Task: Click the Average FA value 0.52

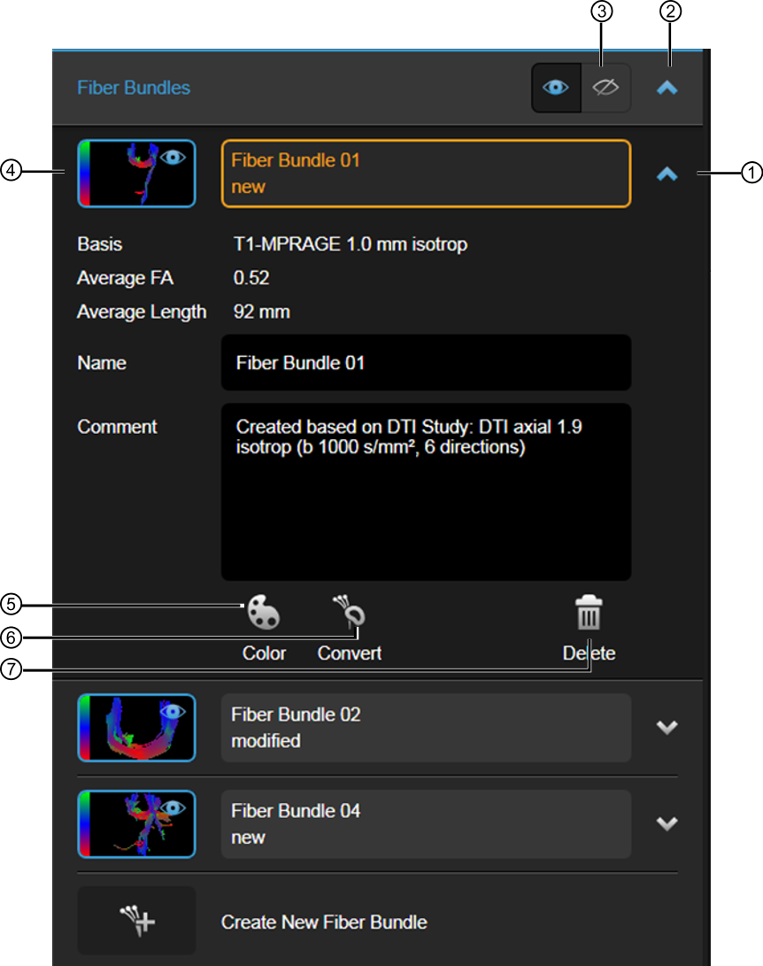Action: tap(251, 278)
